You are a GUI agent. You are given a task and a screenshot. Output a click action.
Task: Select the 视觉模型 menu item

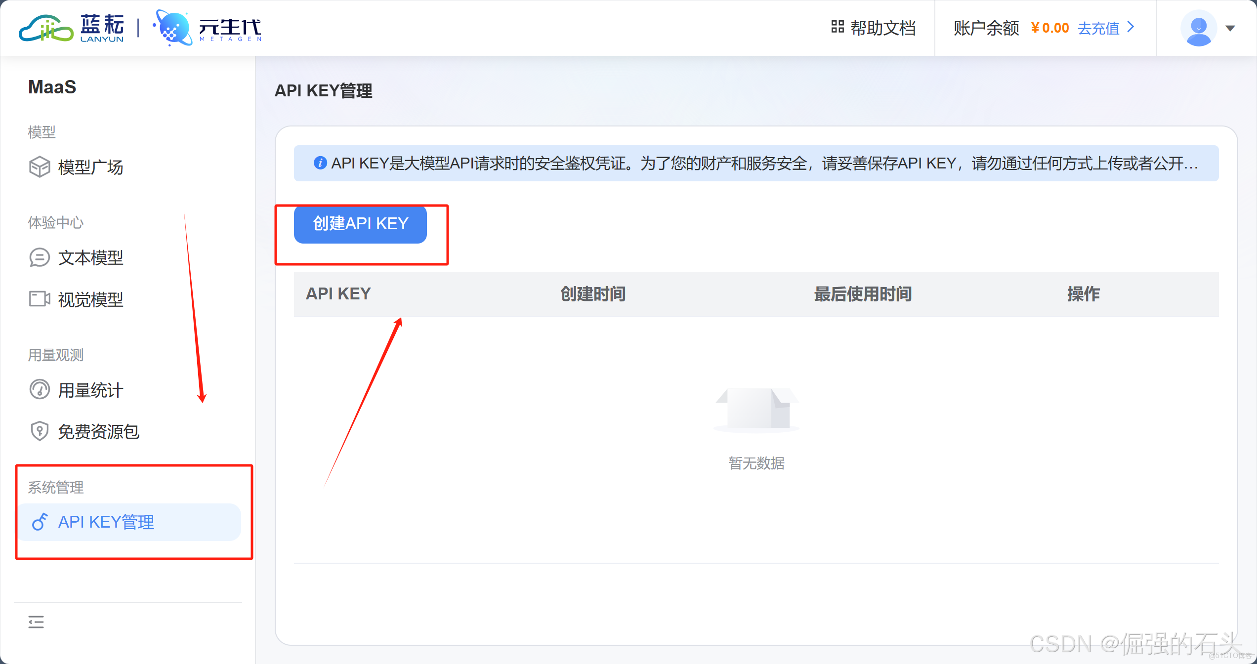tap(91, 299)
